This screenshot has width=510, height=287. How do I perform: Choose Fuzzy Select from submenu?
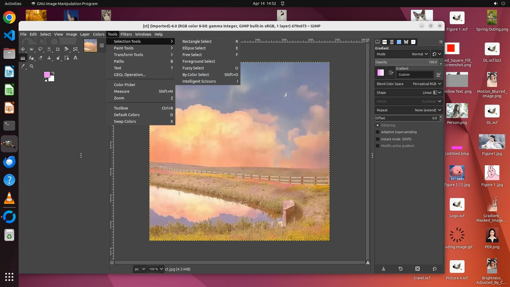[193, 68]
